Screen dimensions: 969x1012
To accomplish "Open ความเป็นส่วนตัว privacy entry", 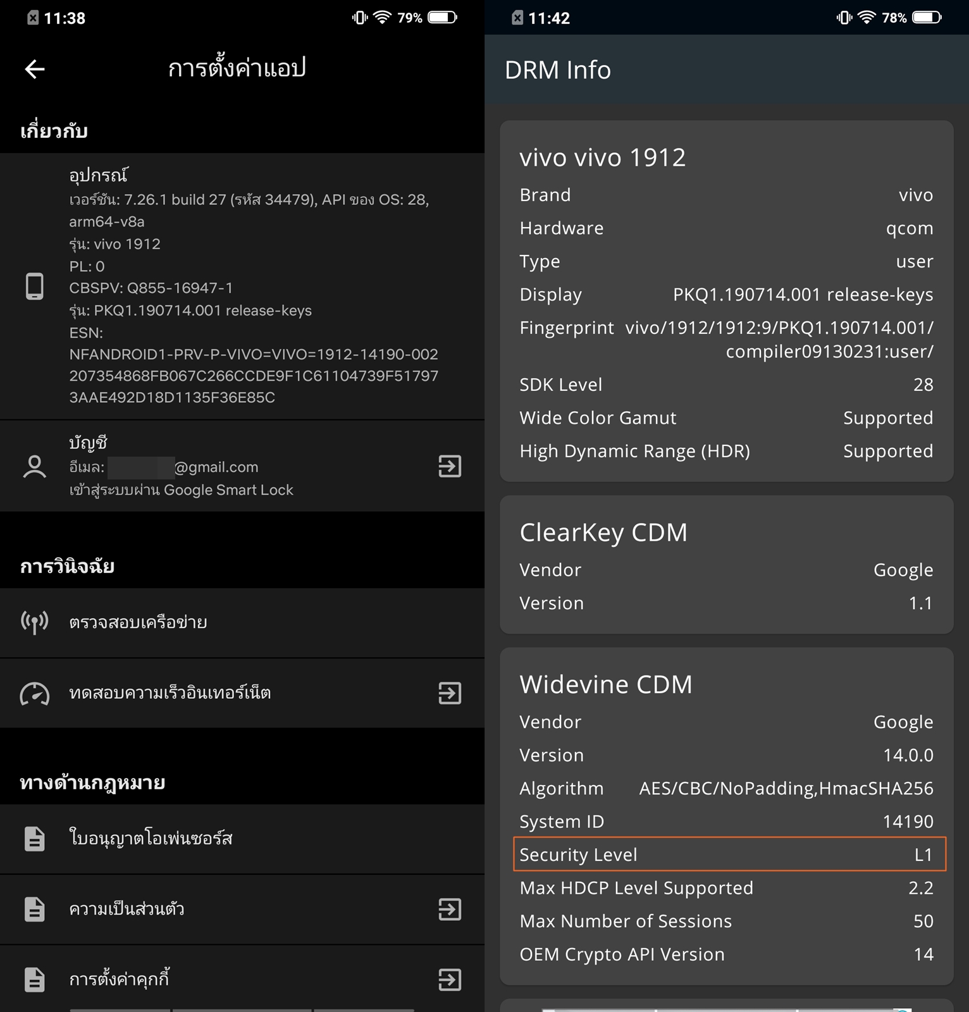I will [x=242, y=910].
